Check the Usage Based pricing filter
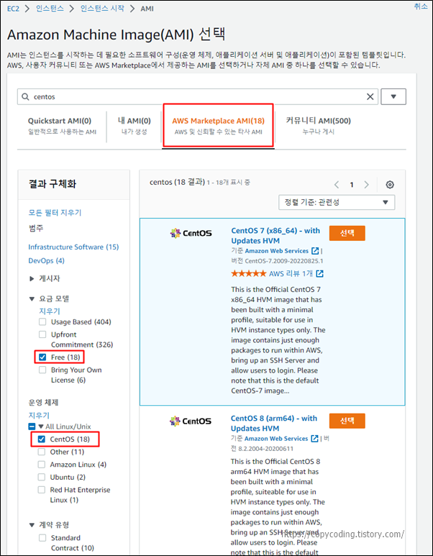 42,322
